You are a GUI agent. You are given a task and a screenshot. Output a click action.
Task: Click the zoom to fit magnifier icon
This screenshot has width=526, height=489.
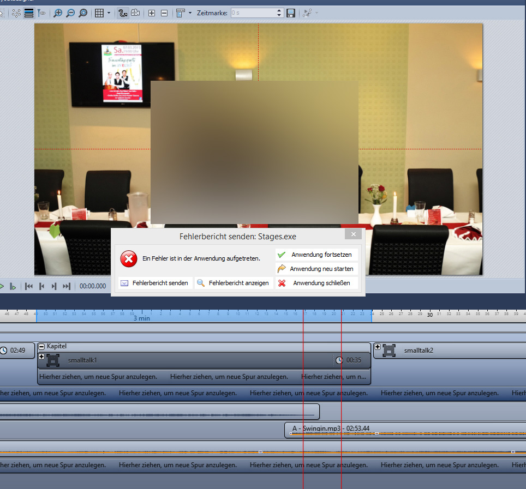(x=83, y=13)
